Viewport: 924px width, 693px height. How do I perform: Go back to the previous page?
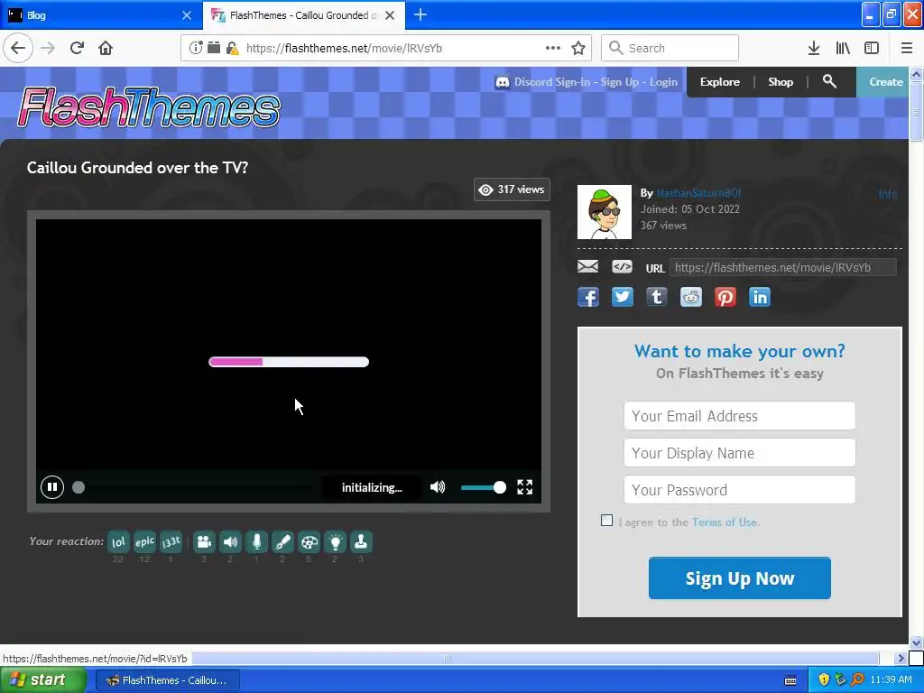tap(18, 48)
